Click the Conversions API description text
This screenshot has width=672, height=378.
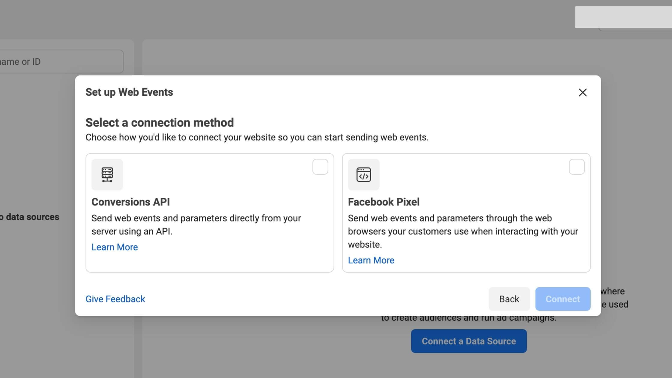[x=196, y=225]
